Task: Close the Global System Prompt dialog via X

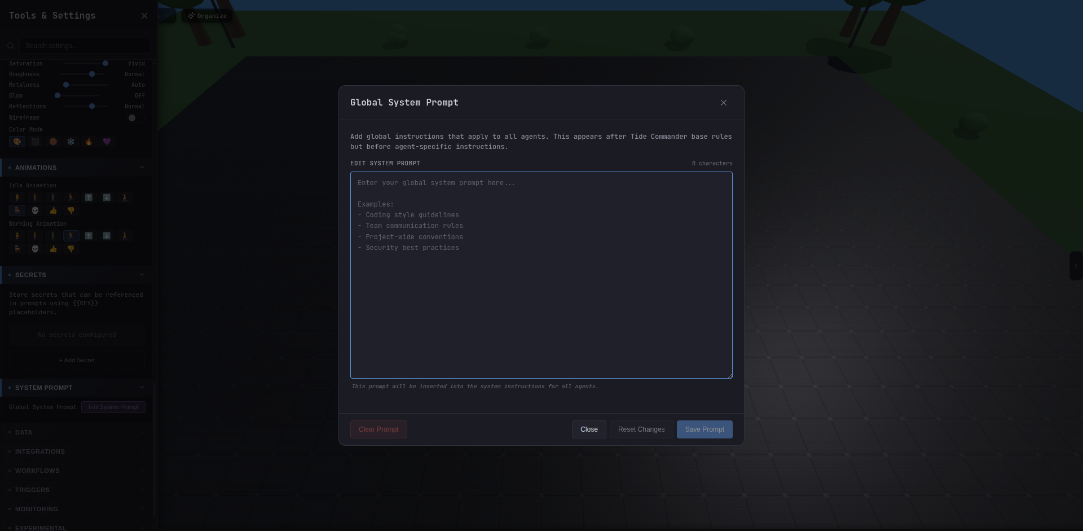Action: pyautogui.click(x=724, y=103)
